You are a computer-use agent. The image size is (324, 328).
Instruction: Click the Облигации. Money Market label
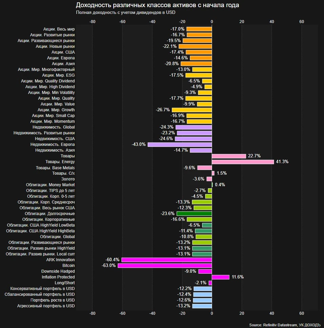(50, 185)
